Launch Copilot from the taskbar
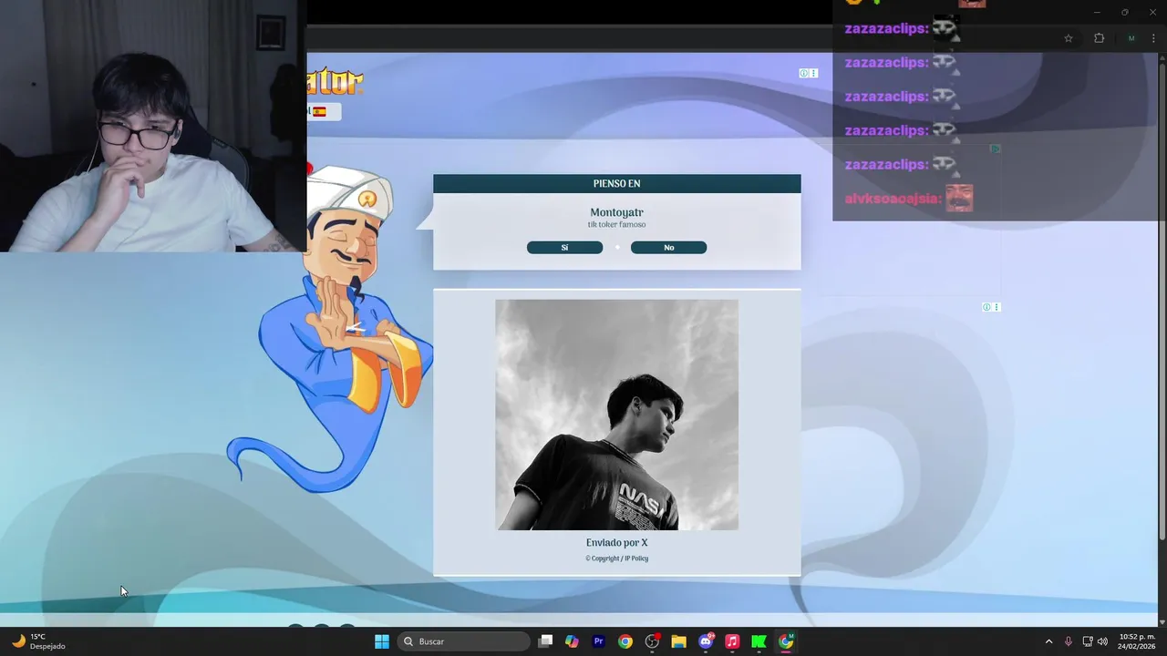1167x656 pixels. (x=572, y=641)
